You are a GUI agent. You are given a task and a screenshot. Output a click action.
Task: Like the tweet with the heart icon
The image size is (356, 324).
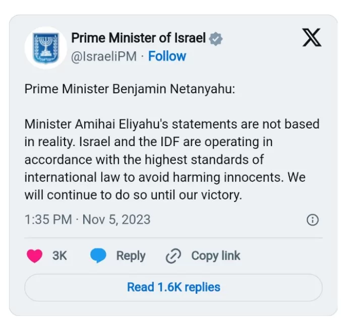pyautogui.click(x=34, y=255)
